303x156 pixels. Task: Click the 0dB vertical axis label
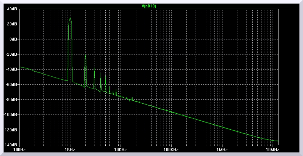click(14, 39)
